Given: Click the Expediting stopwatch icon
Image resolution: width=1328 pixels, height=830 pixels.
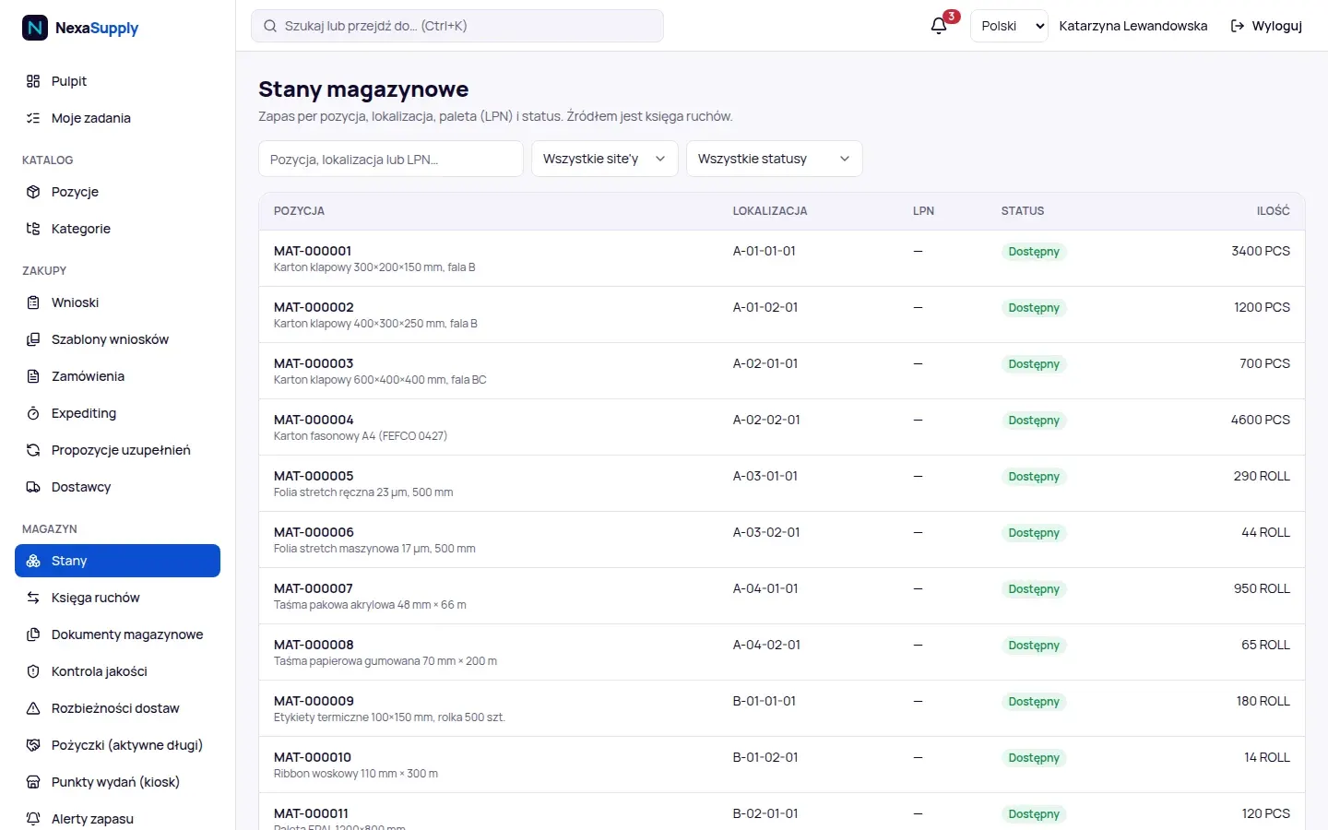Looking at the screenshot, I should [x=33, y=413].
